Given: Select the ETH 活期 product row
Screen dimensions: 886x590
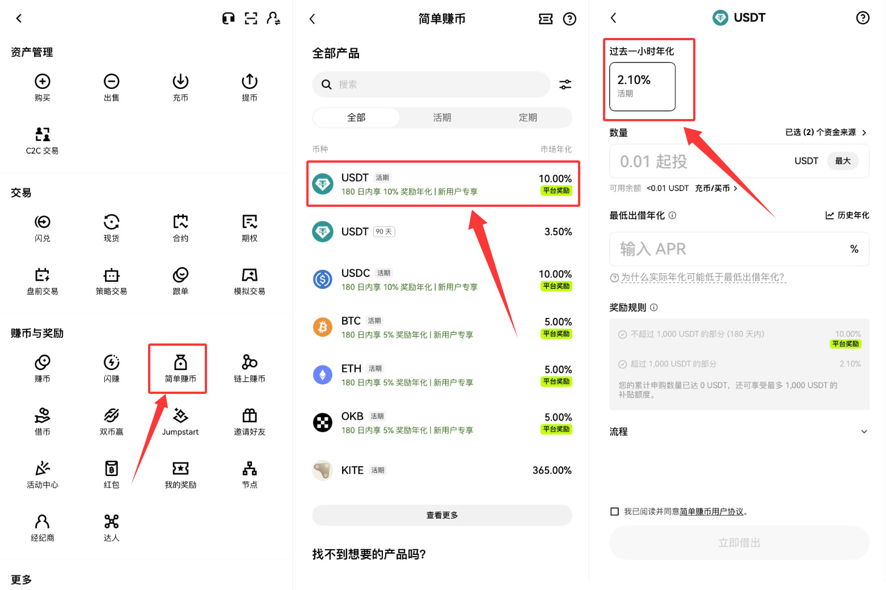Looking at the screenshot, I should (x=442, y=375).
